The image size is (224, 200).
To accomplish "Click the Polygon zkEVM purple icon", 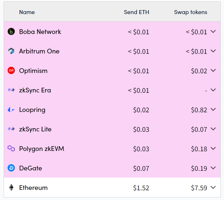I will click(11, 148).
